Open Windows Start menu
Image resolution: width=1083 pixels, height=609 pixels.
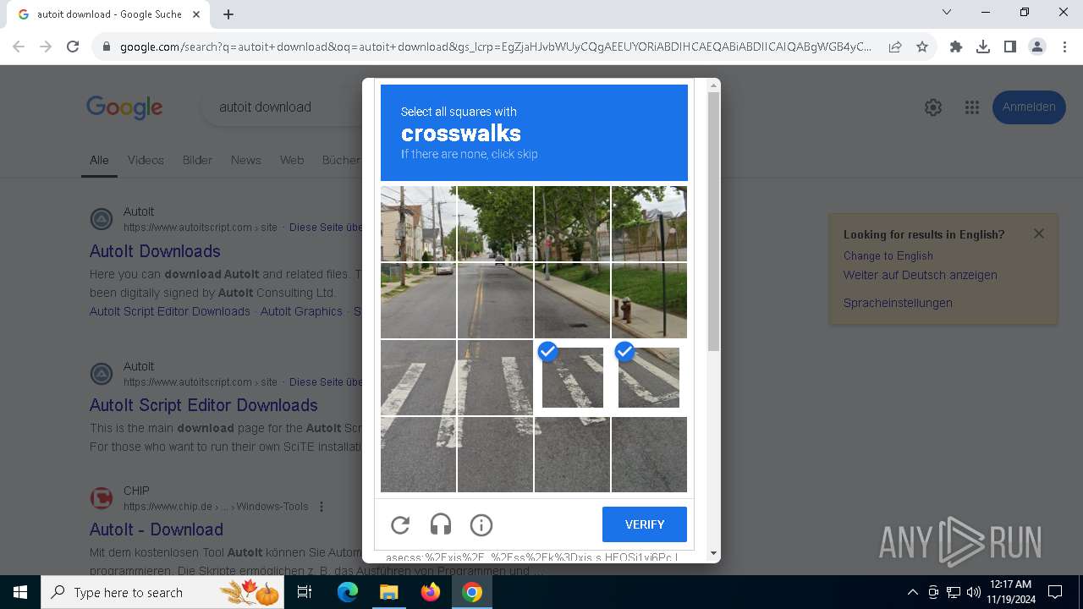[x=20, y=592]
